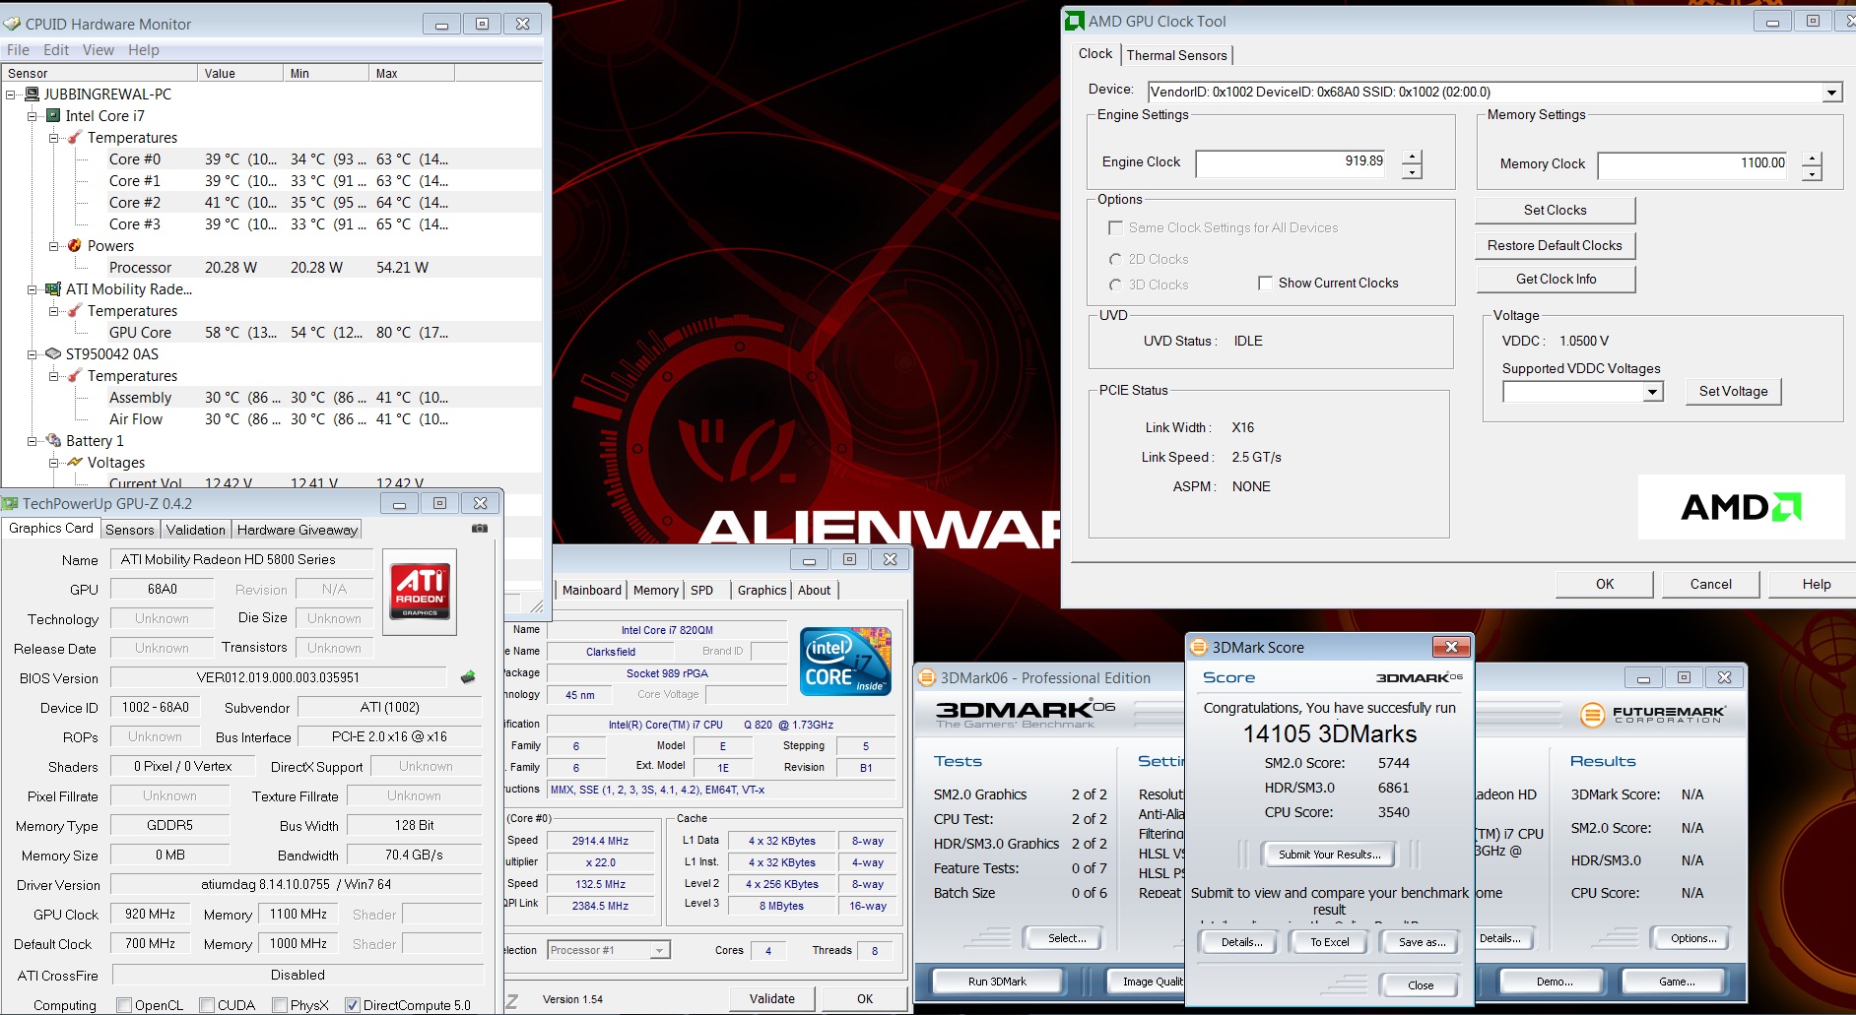The width and height of the screenshot is (1856, 1015).
Task: Click the ATI Radeon logo in GPU-Z
Action: click(x=420, y=591)
